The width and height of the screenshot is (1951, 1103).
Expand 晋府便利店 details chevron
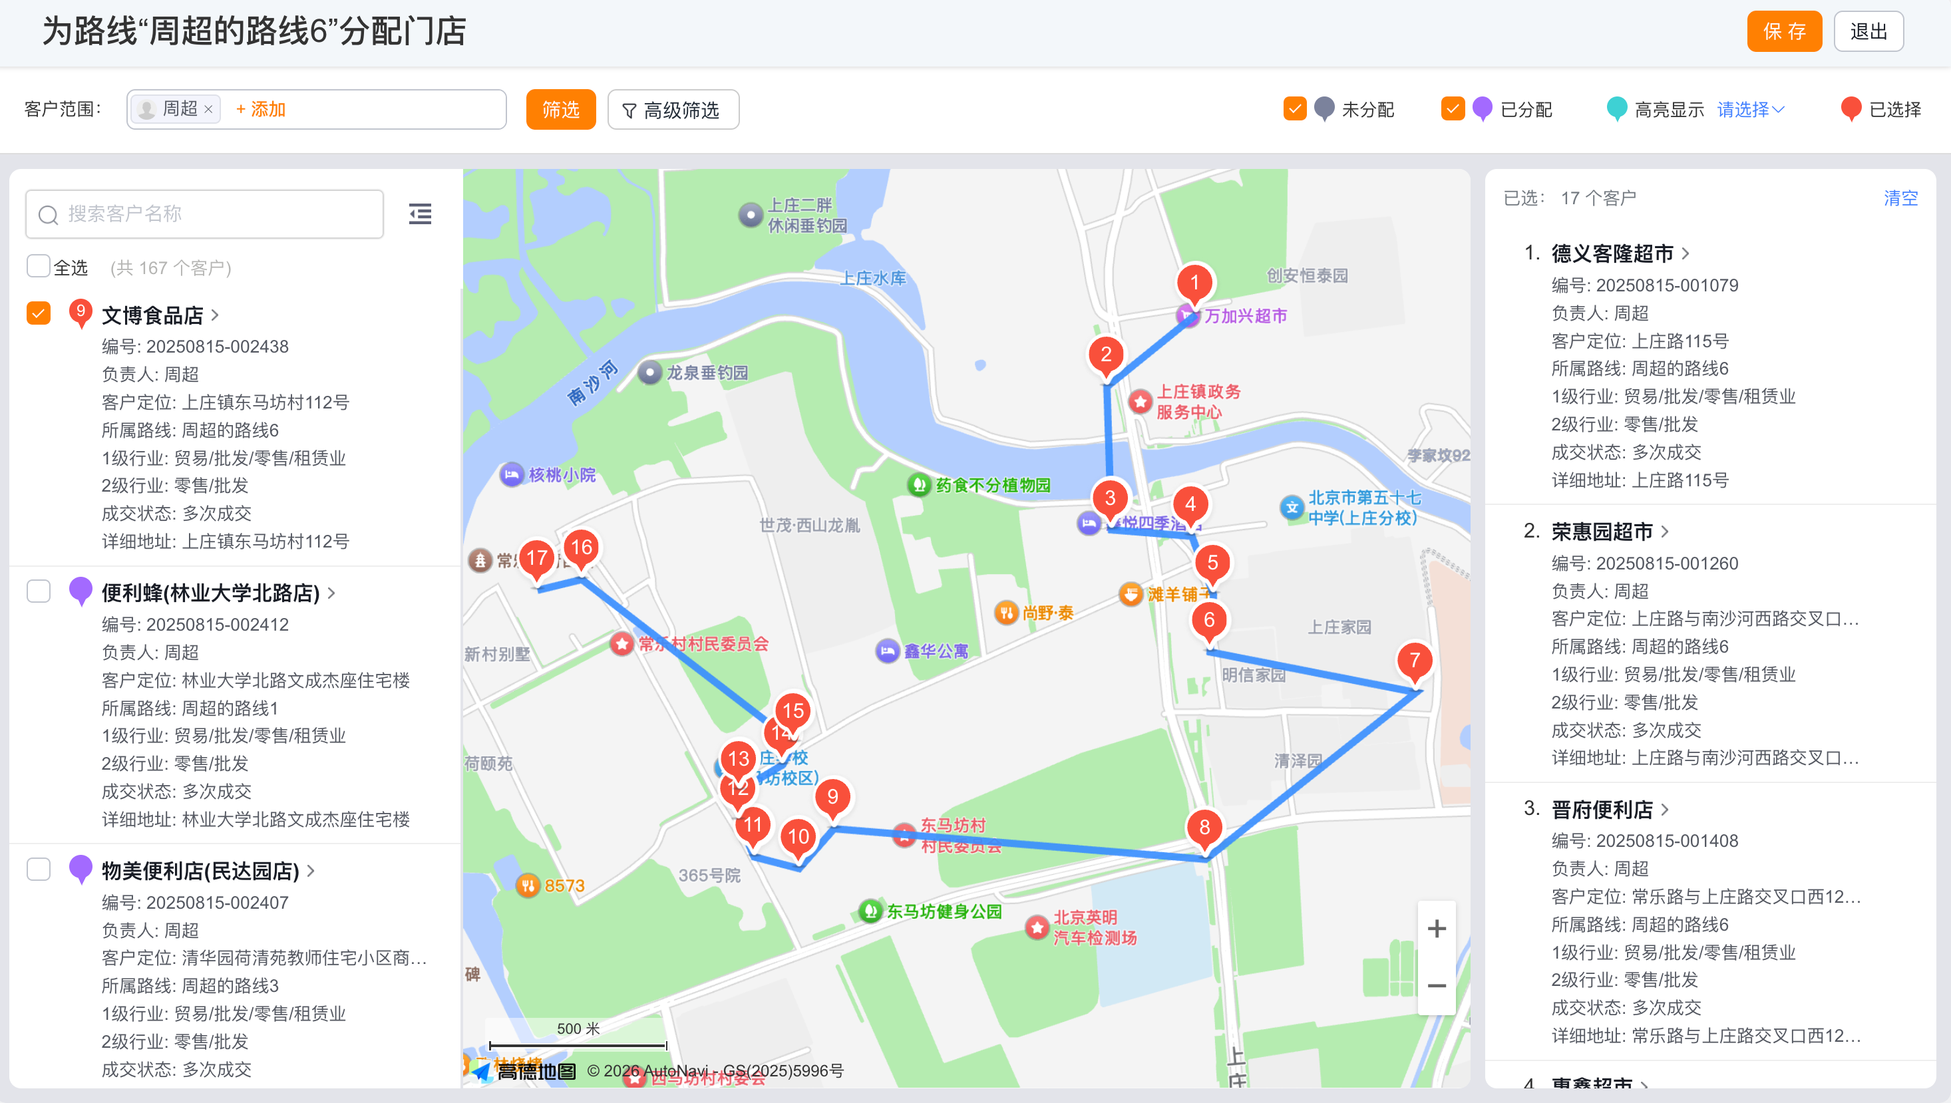click(1665, 809)
